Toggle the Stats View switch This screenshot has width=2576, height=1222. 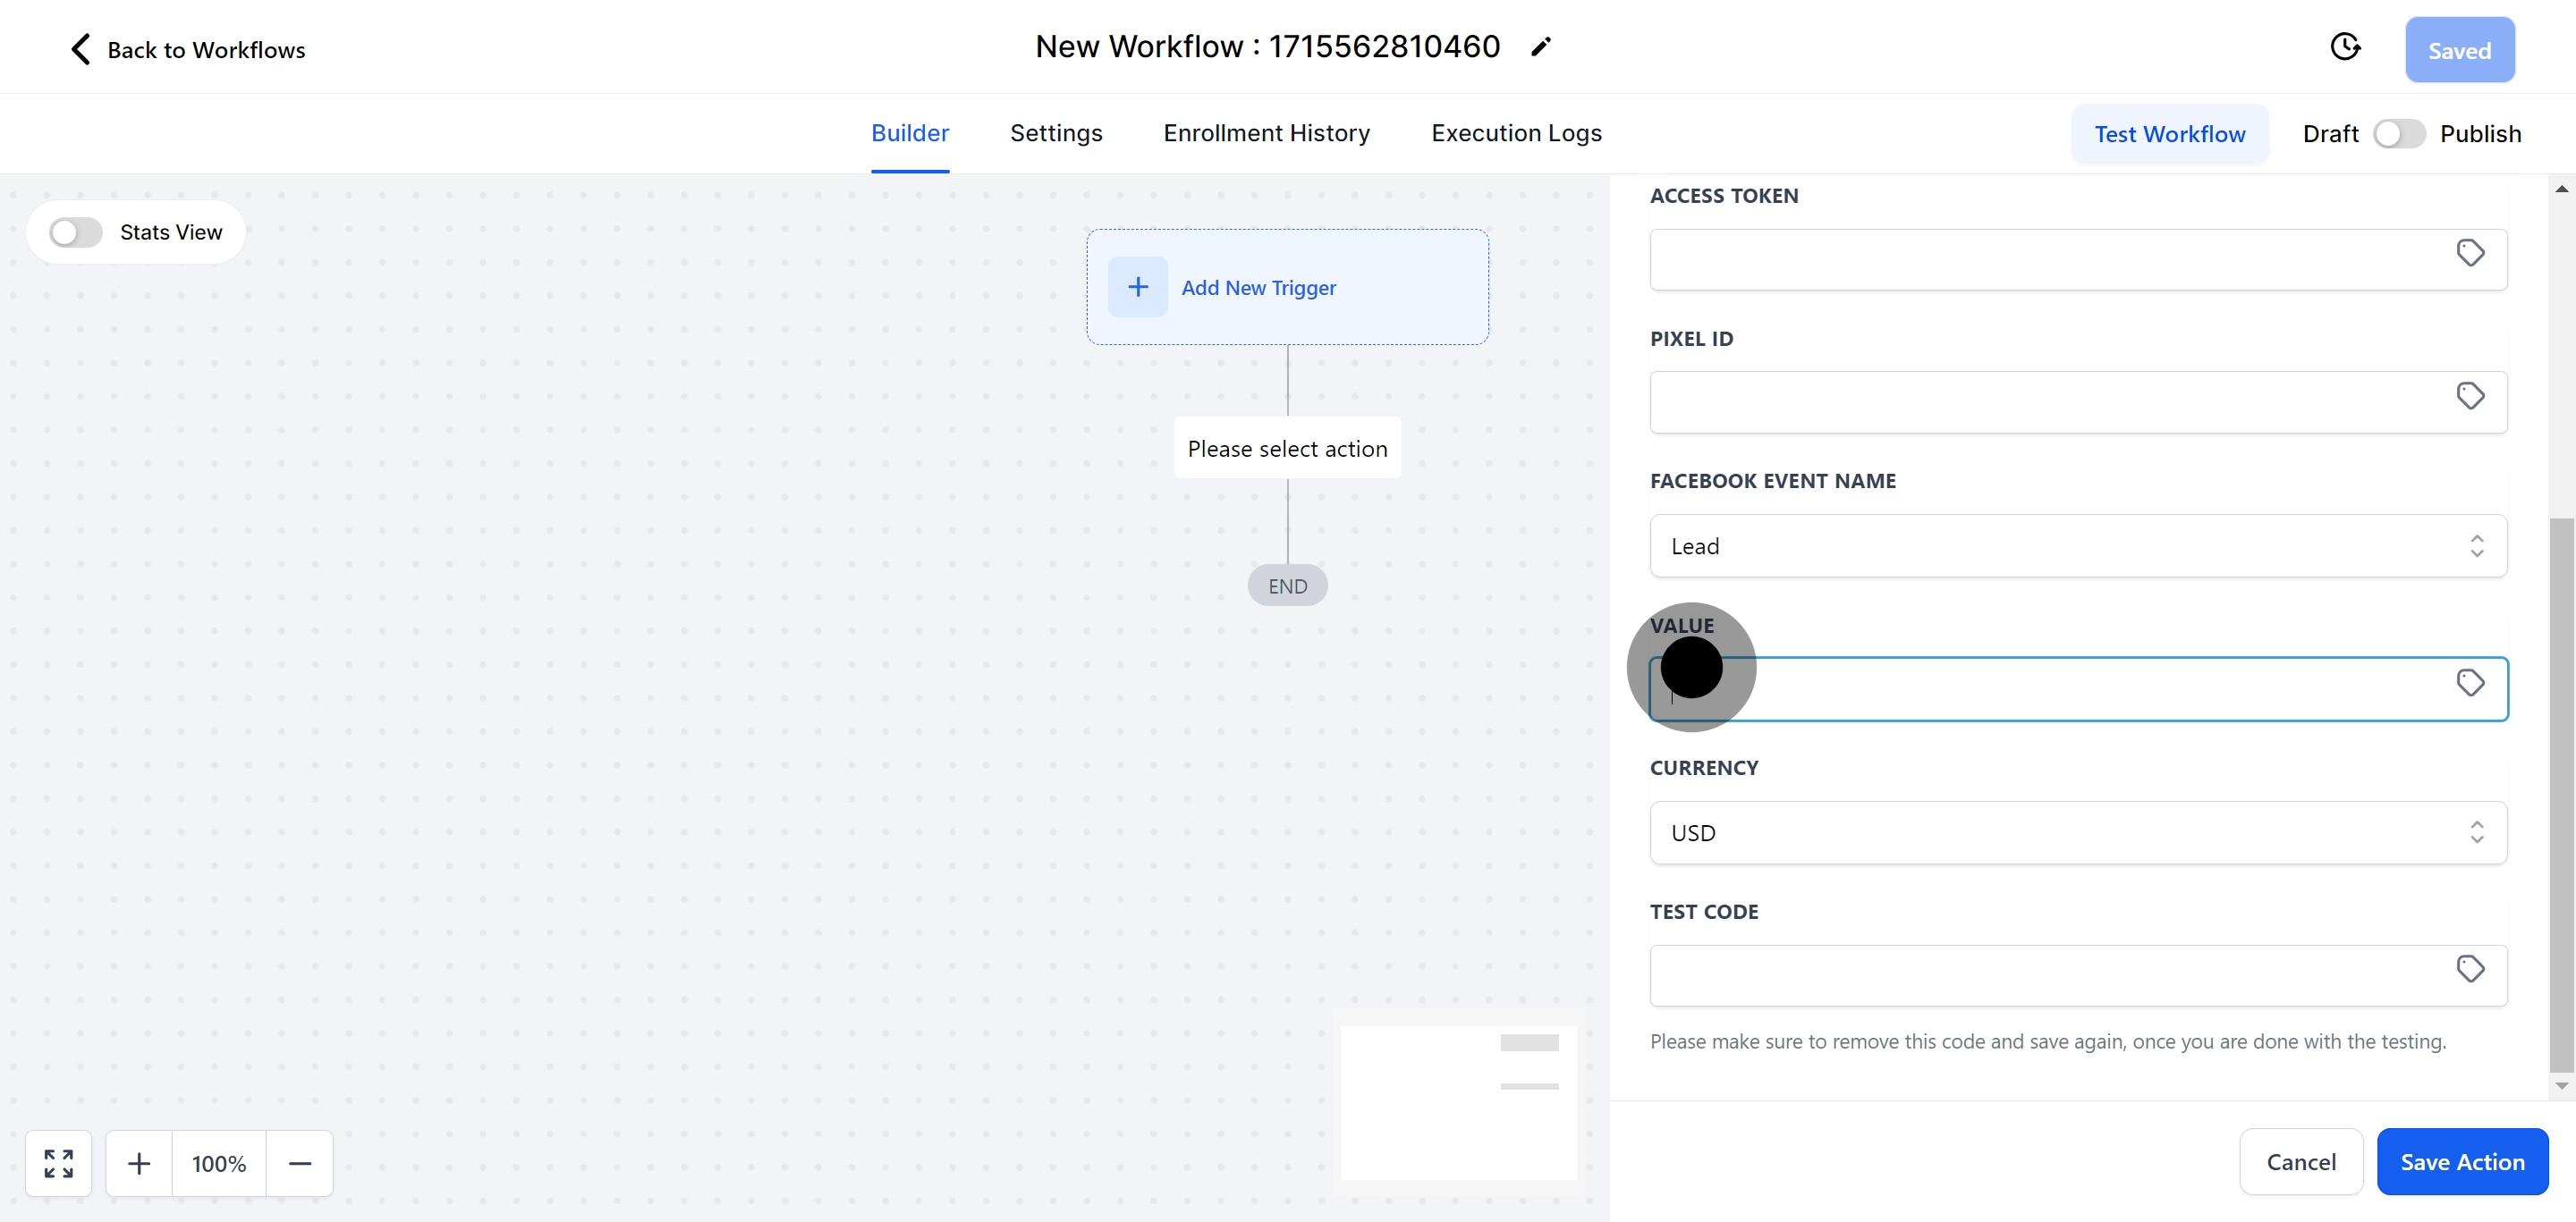tap(77, 232)
